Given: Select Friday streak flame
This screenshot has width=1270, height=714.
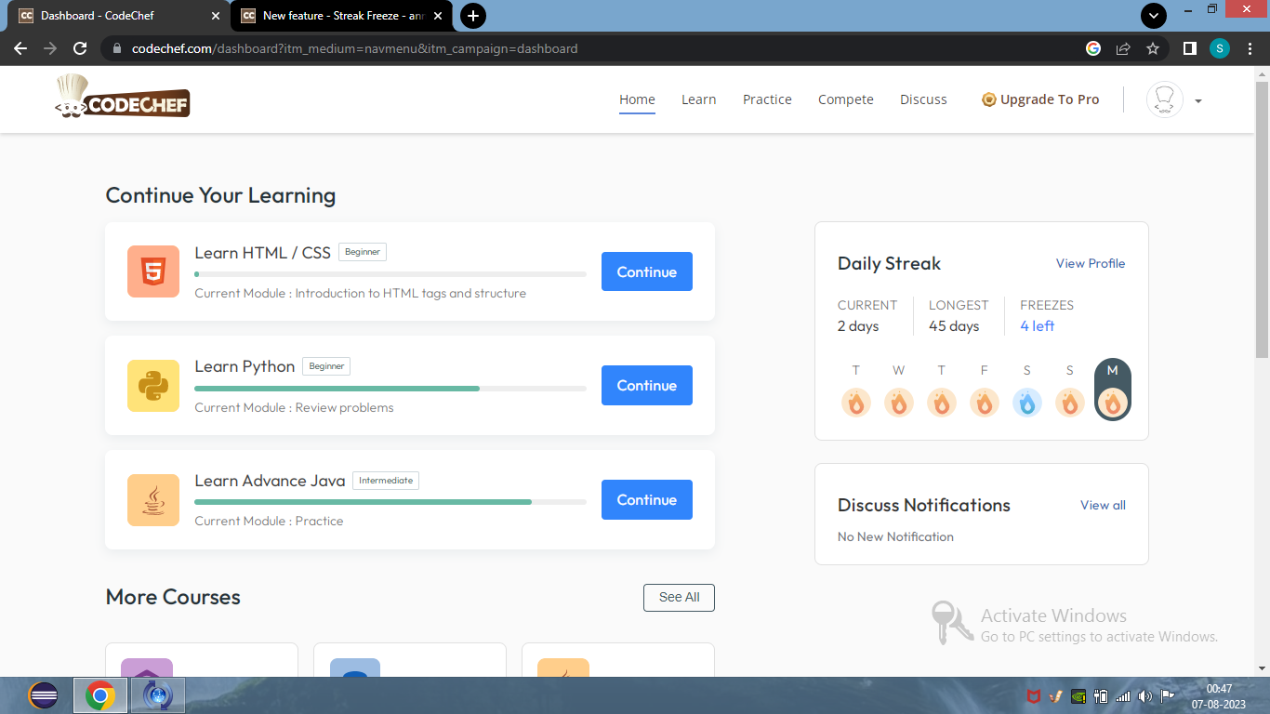Looking at the screenshot, I should pos(985,403).
